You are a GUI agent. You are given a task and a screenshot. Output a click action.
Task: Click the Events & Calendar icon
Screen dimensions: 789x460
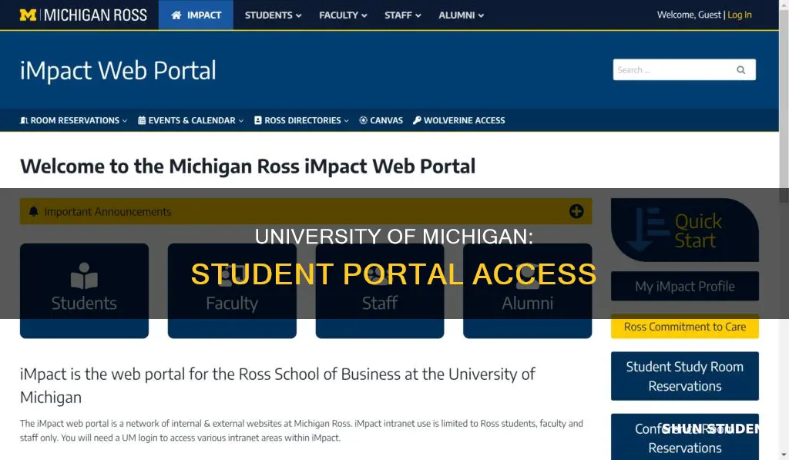pyautogui.click(x=142, y=120)
